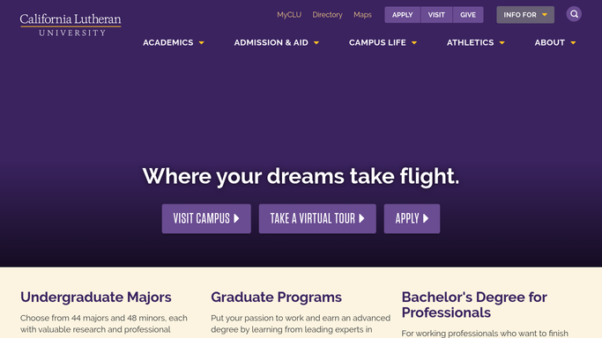Open the About menu
This screenshot has width=602, height=338.
tap(555, 42)
